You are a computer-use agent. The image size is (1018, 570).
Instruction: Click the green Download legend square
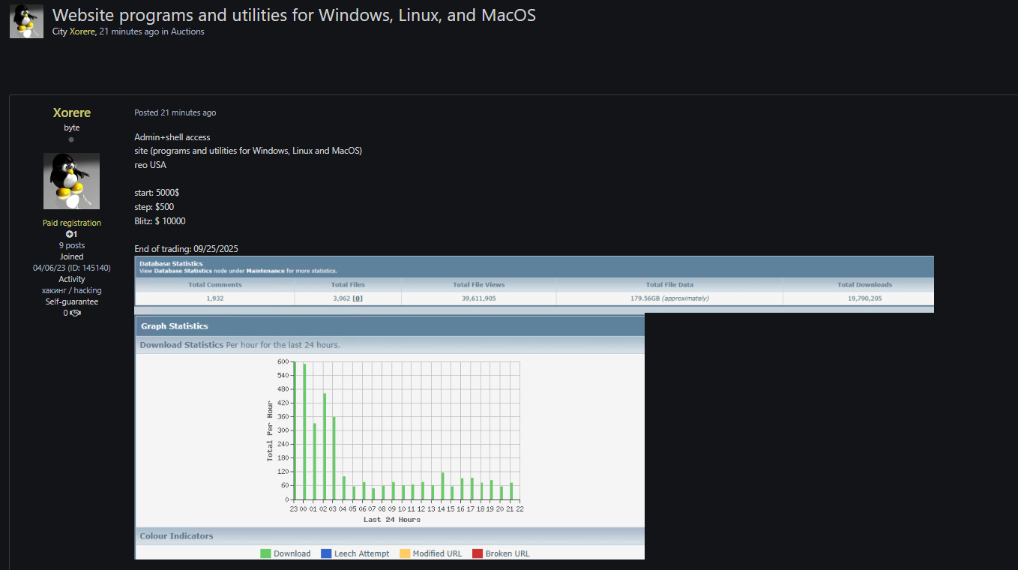[x=265, y=553]
